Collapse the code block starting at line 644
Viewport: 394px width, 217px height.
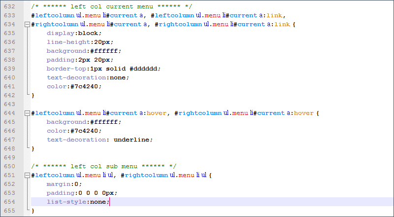point(27,113)
